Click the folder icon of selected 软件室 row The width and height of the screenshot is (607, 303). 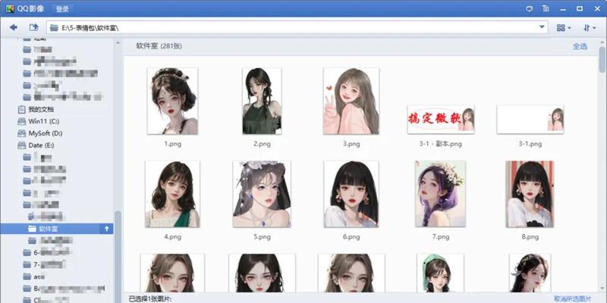pyautogui.click(x=32, y=229)
